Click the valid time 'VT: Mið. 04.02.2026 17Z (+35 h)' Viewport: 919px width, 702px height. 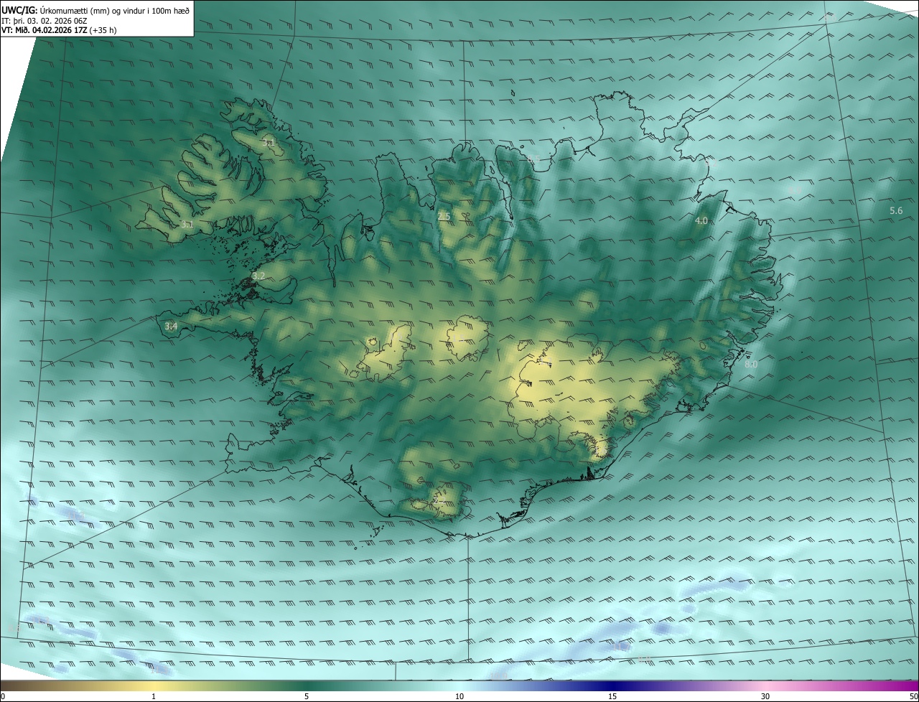(60, 30)
